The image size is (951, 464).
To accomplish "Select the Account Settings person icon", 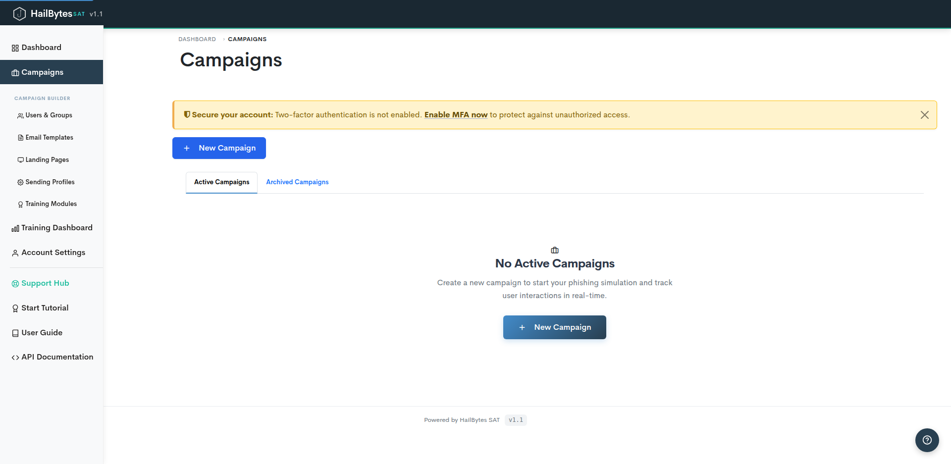I will pos(14,253).
